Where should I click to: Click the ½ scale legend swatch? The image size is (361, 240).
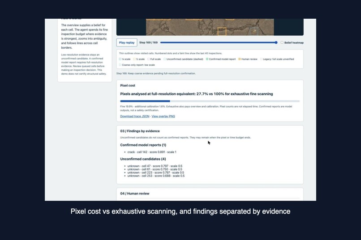134,59
